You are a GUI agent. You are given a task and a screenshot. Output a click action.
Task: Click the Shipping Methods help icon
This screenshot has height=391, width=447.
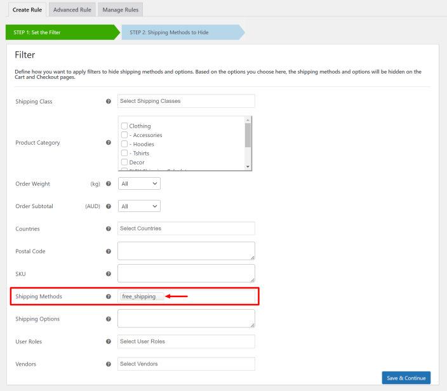tap(109, 296)
